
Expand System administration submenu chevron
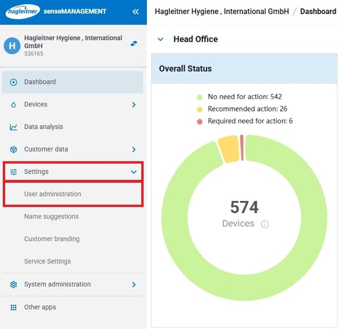(x=134, y=284)
